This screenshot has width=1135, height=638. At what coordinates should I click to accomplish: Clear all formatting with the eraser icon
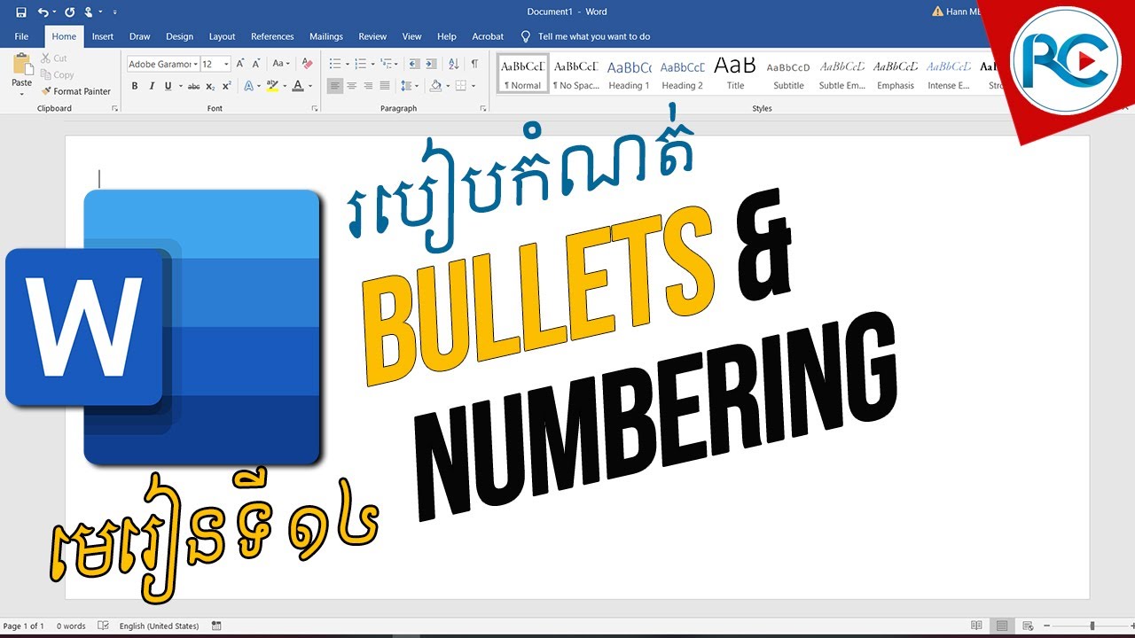coord(307,64)
